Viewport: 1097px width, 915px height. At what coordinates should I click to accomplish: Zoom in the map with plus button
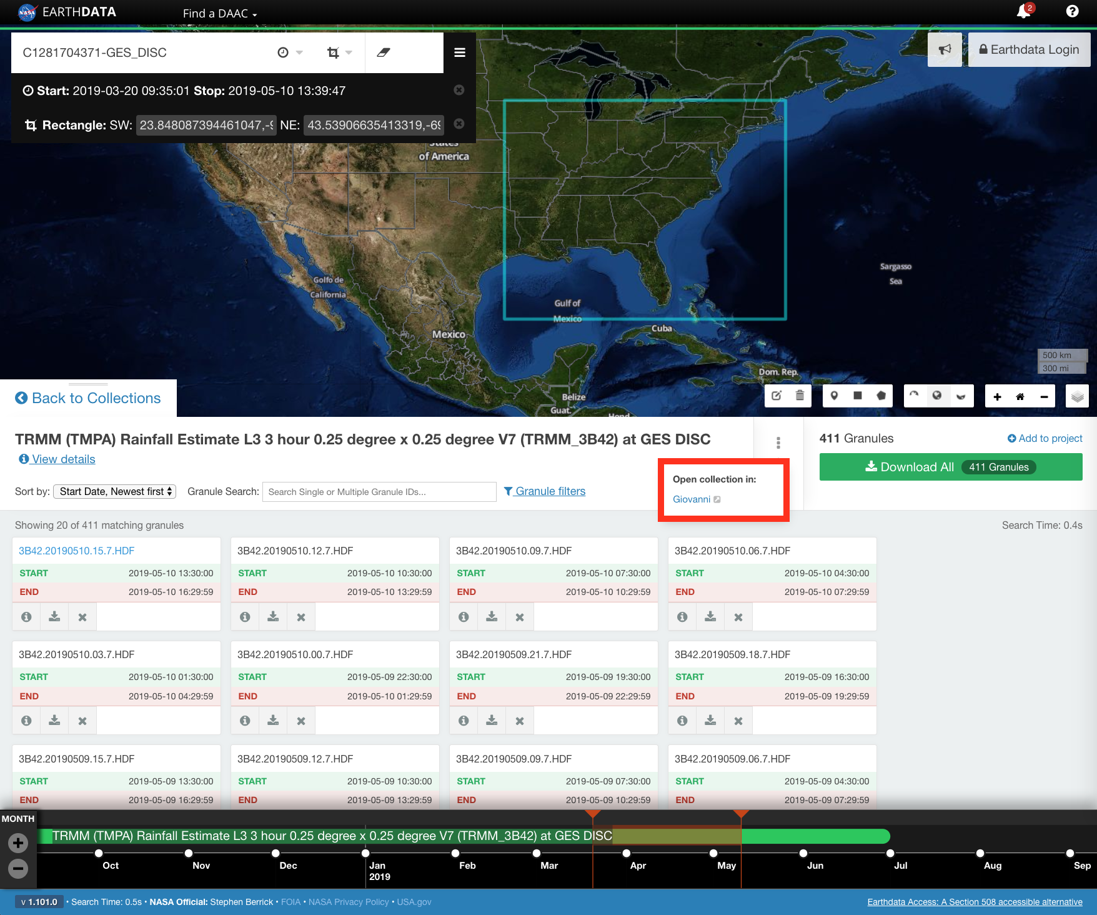pyautogui.click(x=997, y=396)
